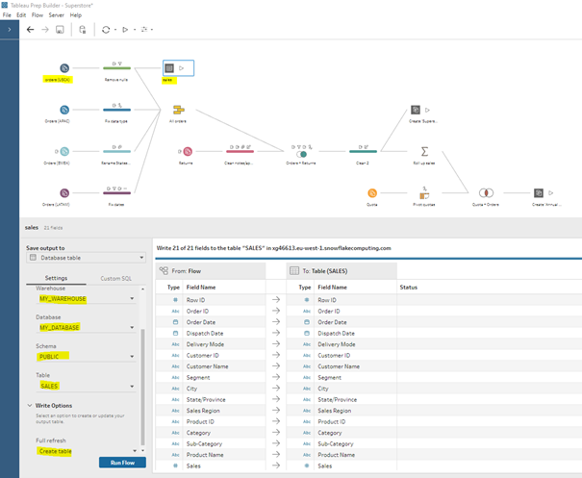The height and width of the screenshot is (478, 582).
Task: Open the Help menu
Action: (x=76, y=15)
